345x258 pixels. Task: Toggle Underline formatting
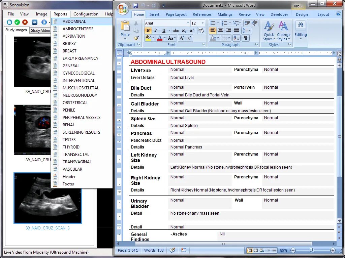163,31
